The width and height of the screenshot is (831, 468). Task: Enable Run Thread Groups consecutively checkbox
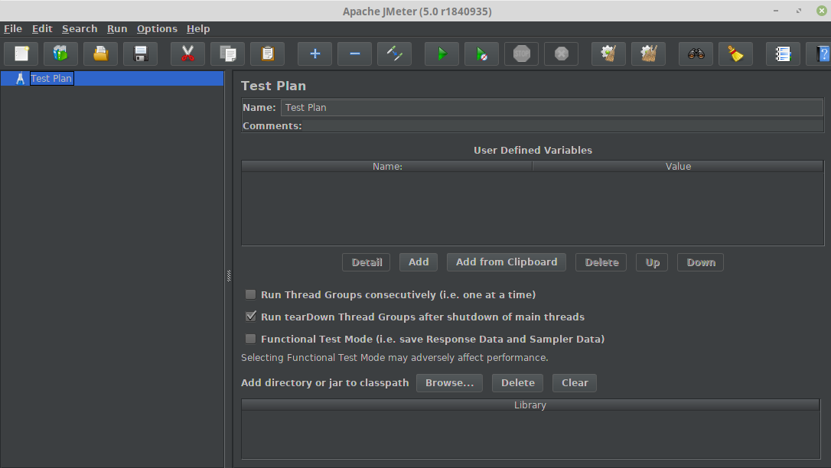251,294
